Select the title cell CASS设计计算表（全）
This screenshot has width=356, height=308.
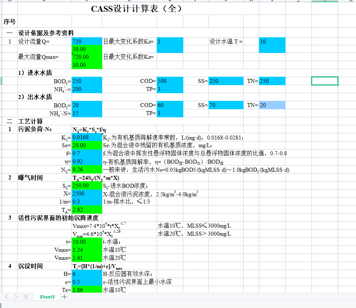[136, 9]
